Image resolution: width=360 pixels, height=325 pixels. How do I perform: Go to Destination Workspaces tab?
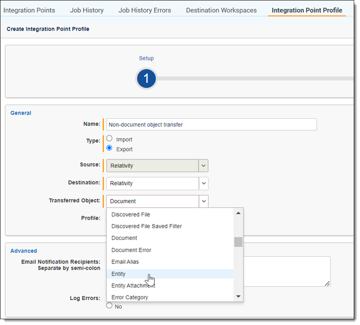(x=221, y=10)
